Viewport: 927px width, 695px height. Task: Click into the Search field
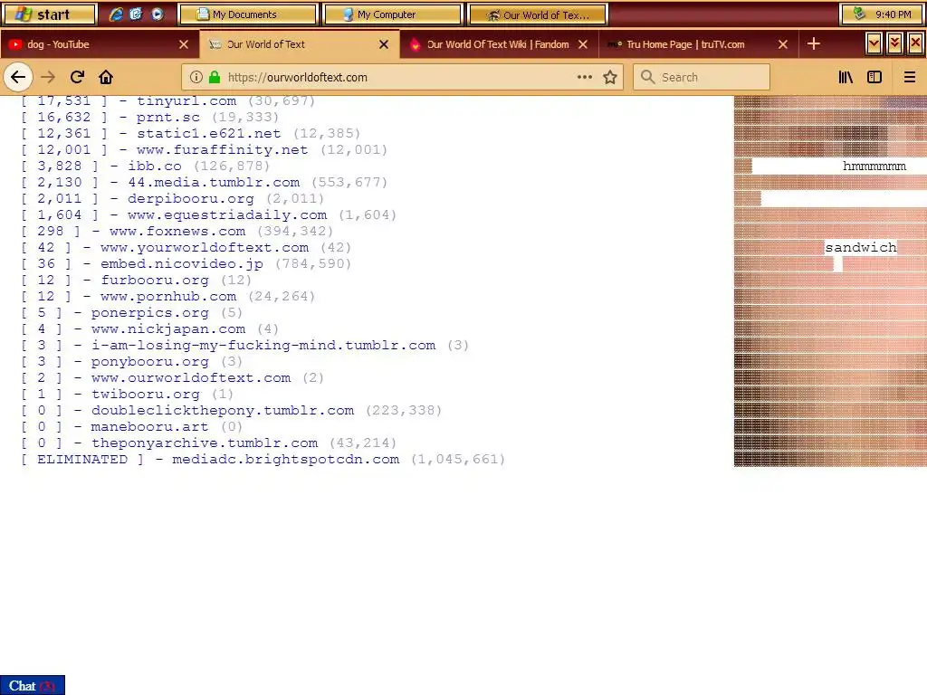pos(702,77)
